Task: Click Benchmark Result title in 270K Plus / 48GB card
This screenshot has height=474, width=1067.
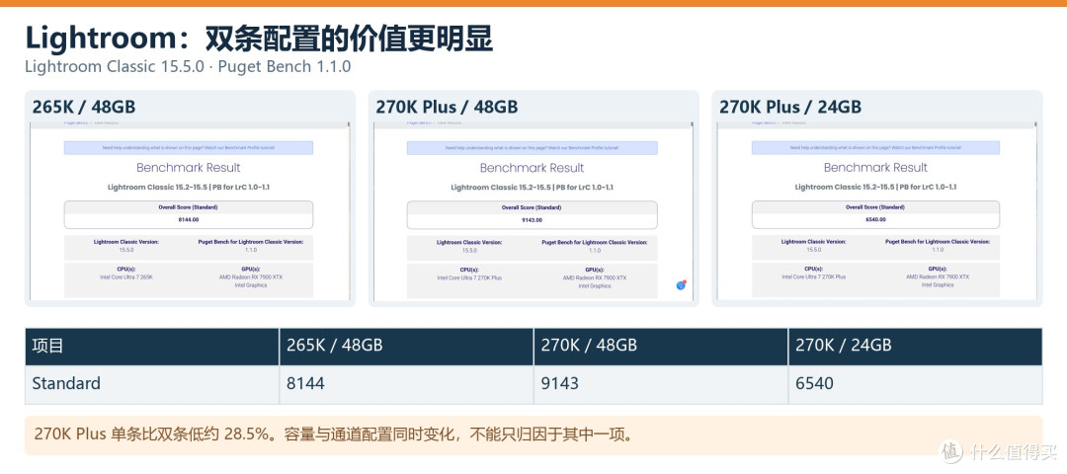Action: 533,167
